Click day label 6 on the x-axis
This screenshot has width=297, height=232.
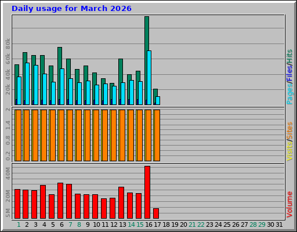point(61,224)
